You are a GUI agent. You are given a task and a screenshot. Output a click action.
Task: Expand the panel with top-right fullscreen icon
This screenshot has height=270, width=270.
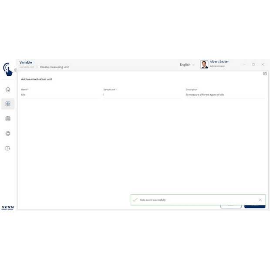265,74
